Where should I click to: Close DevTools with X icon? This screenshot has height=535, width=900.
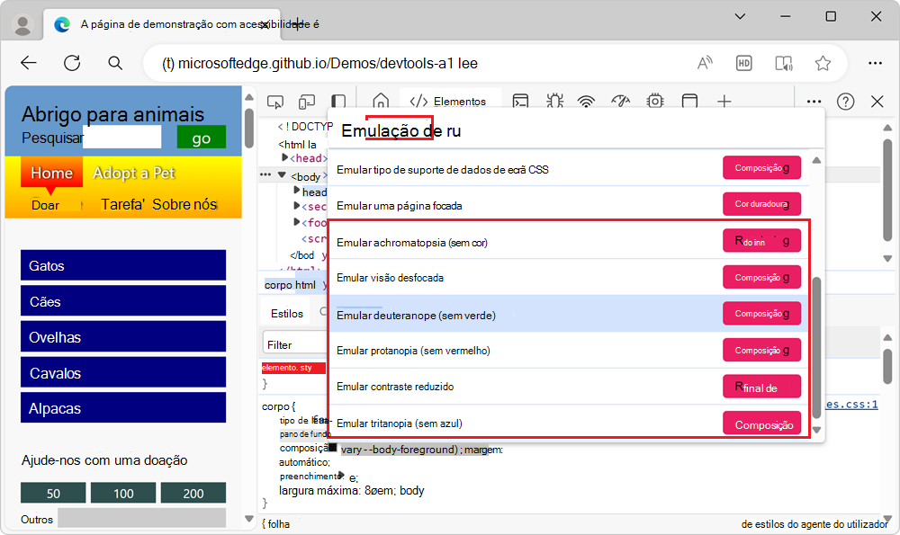pyautogui.click(x=877, y=102)
